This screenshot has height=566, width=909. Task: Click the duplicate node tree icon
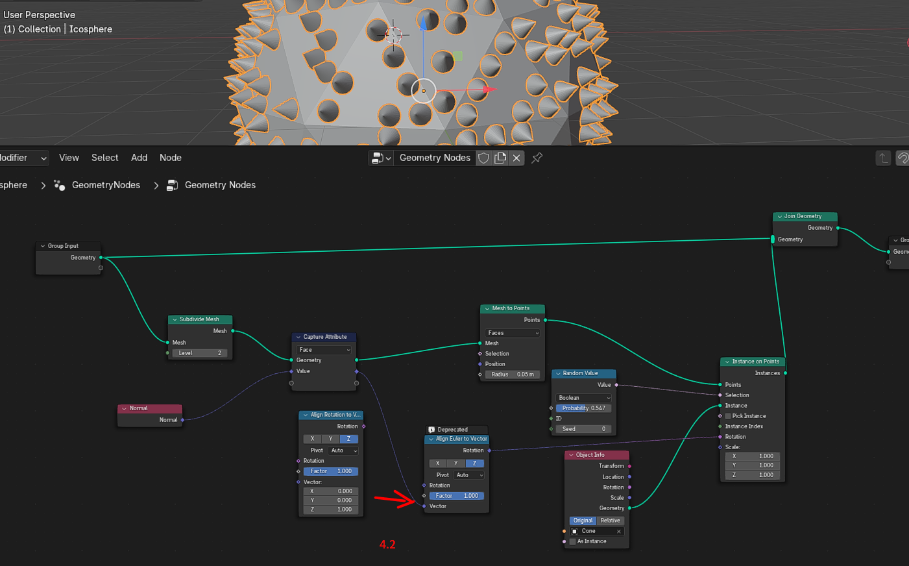click(x=500, y=158)
